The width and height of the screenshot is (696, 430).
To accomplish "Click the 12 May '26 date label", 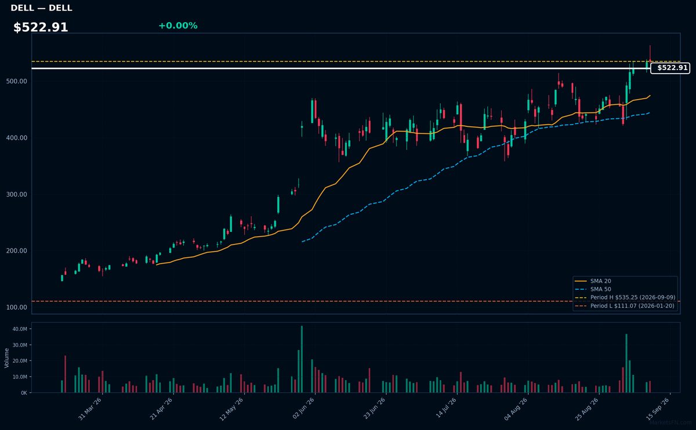I will click(x=232, y=408).
